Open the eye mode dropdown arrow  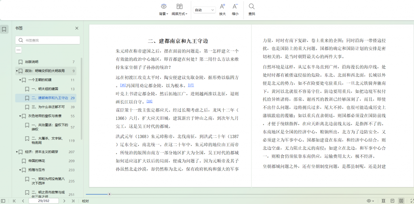pos(374,201)
